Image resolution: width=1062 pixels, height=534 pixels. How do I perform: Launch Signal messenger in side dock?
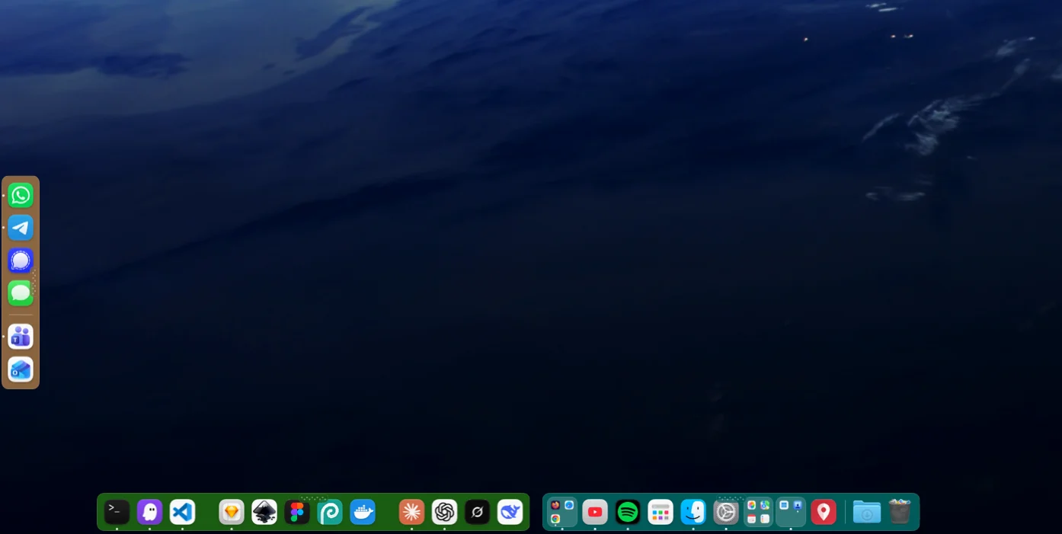click(21, 261)
